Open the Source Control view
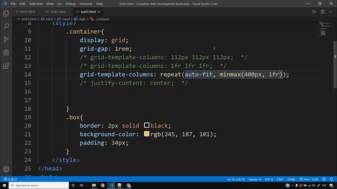This screenshot has height=189, width=337. coord(6,39)
